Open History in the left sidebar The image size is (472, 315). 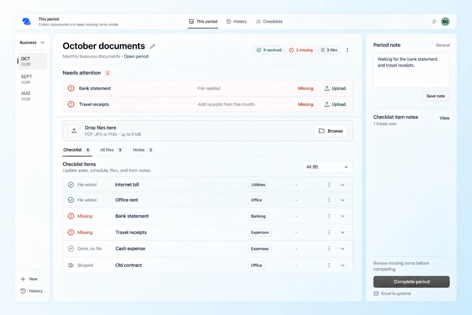click(32, 291)
